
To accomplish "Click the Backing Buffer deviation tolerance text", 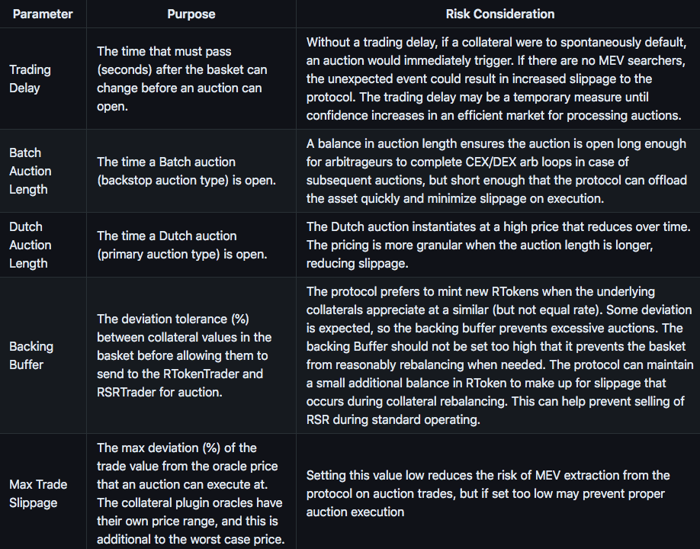I will pyautogui.click(x=184, y=355).
